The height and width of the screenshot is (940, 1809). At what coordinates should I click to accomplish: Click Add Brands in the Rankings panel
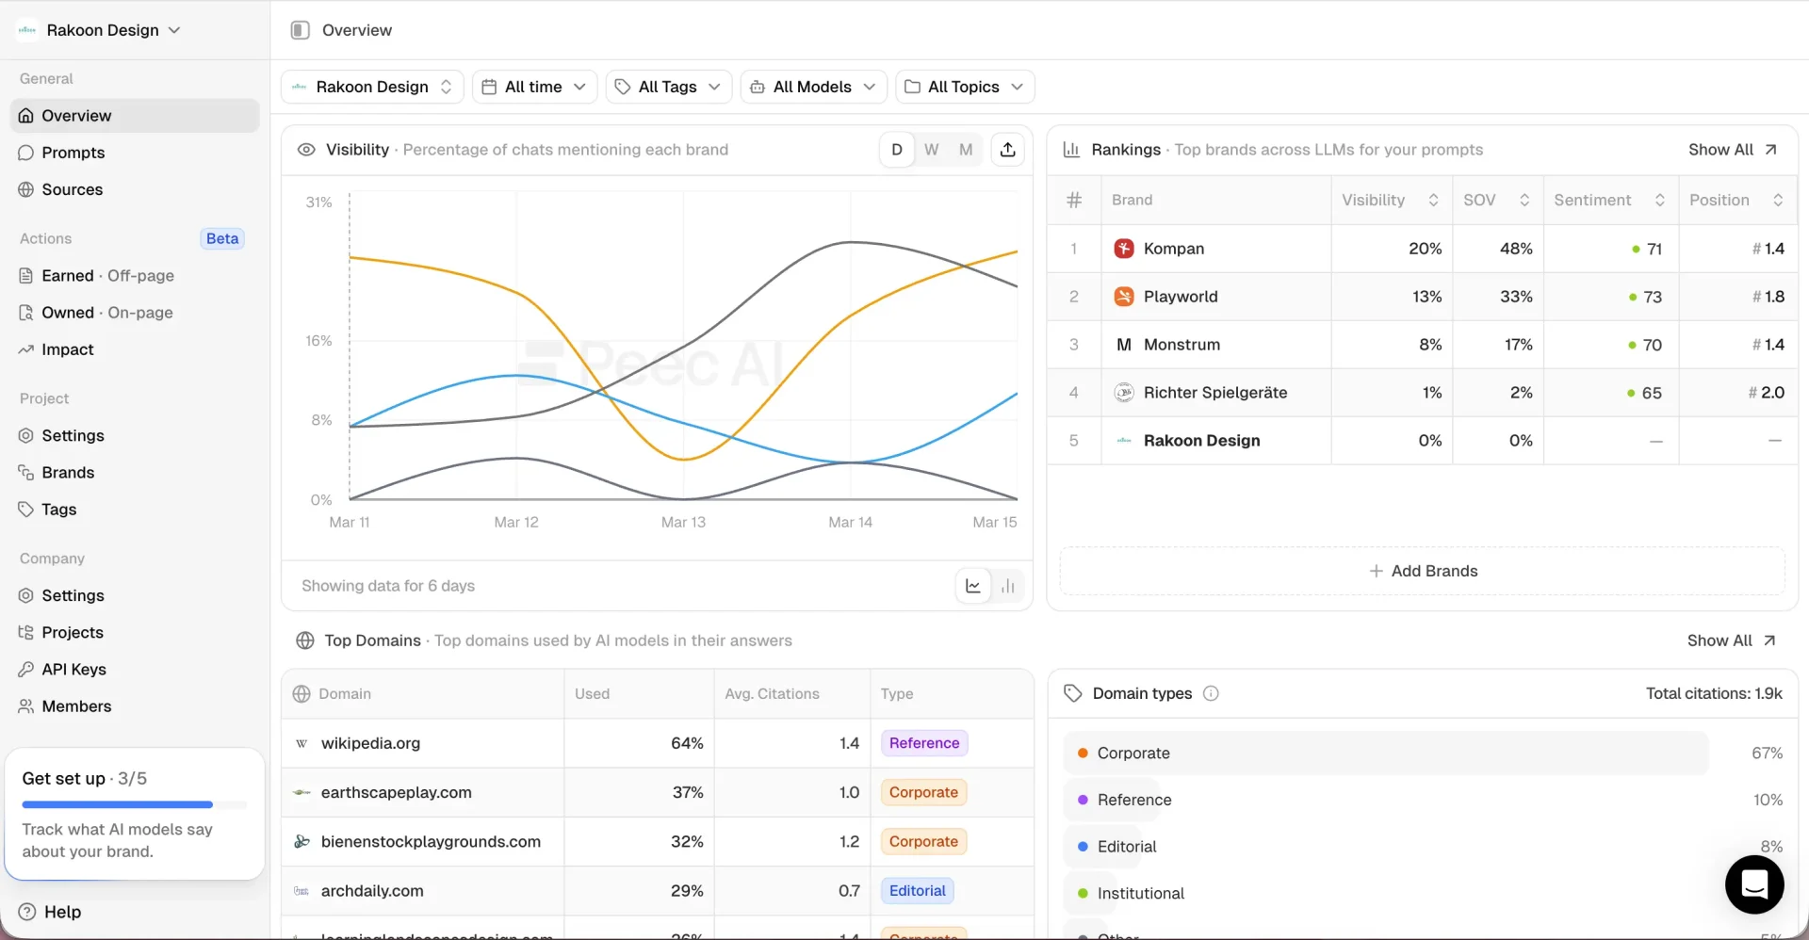point(1424,570)
